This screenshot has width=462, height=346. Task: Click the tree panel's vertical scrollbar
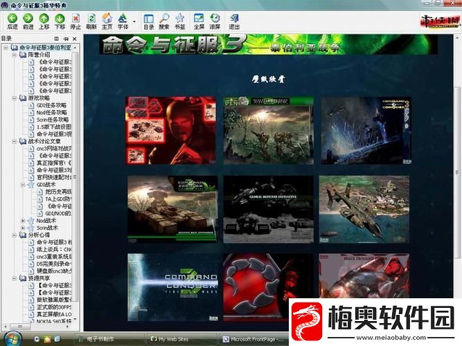(75, 176)
